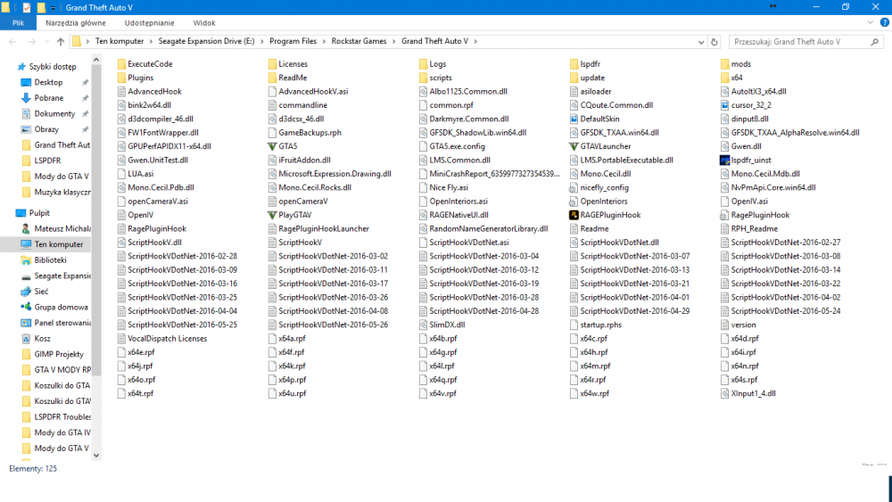
Task: Open the Help question mark icon
Action: pyautogui.click(x=884, y=23)
